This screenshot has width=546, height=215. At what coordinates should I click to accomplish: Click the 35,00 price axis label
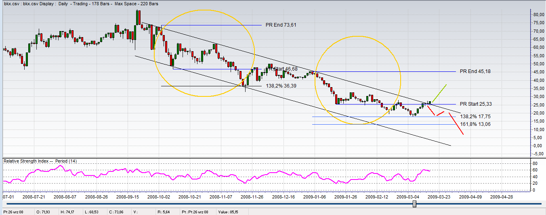pyautogui.click(x=538, y=88)
